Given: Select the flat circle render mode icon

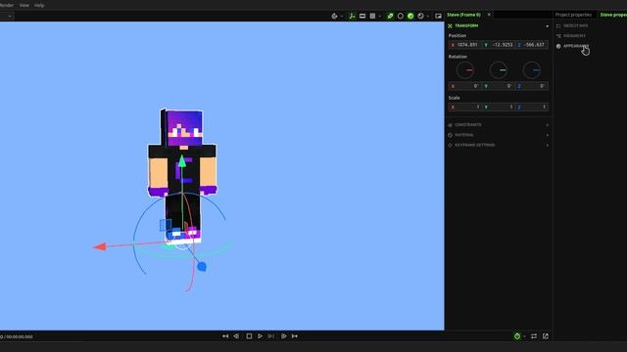Looking at the screenshot, I should (x=401, y=16).
